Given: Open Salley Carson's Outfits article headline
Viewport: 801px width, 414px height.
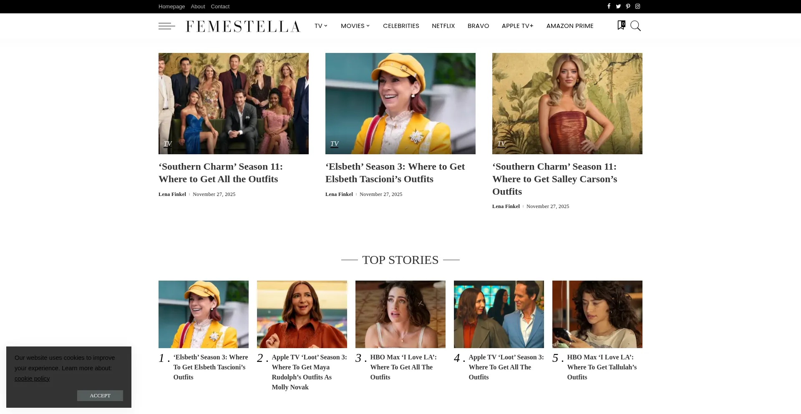Looking at the screenshot, I should [554, 179].
